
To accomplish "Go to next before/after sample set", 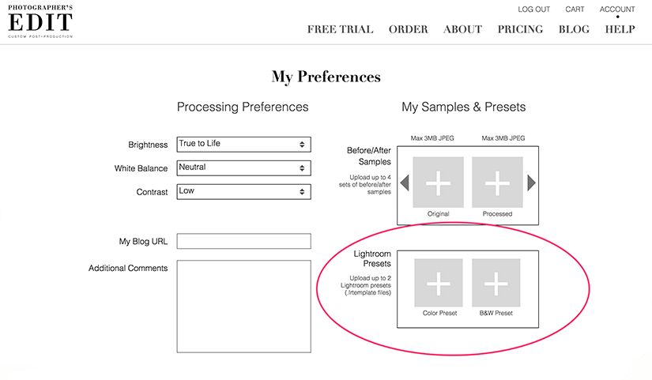I will coord(531,182).
